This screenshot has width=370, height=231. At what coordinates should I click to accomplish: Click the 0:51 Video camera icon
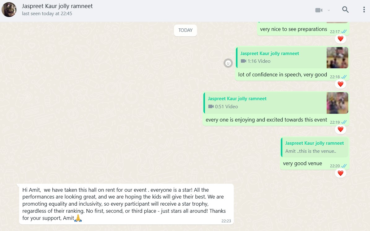pyautogui.click(x=211, y=107)
